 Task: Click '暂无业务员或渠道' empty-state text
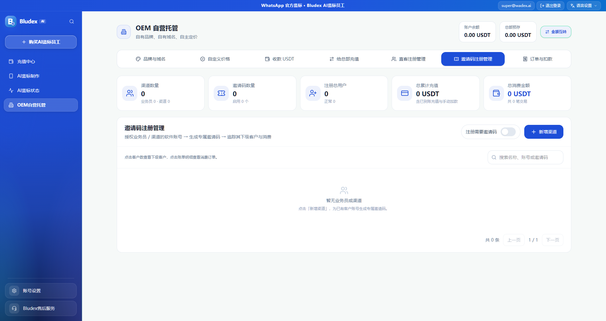(x=344, y=201)
